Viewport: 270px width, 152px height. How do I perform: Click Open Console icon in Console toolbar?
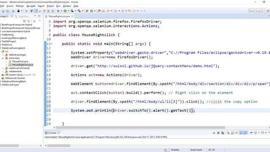[262, 133]
